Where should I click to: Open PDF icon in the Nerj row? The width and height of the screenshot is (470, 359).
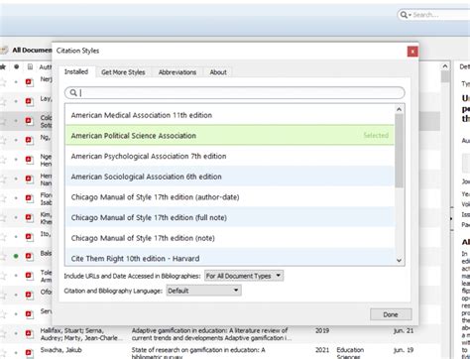point(29,81)
